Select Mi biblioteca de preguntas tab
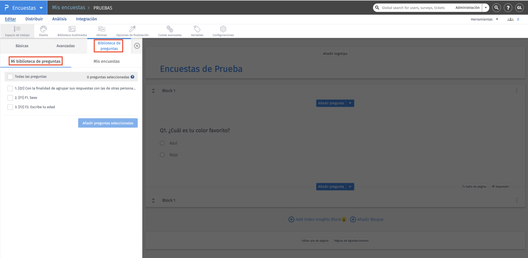The image size is (528, 258). pyautogui.click(x=36, y=61)
